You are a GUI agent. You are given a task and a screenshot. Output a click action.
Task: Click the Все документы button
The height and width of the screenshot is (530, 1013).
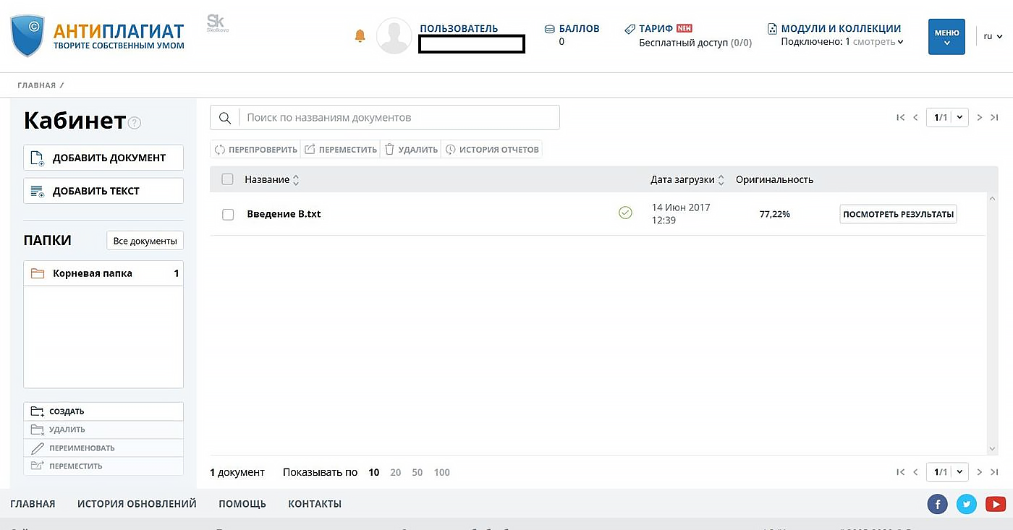click(145, 241)
